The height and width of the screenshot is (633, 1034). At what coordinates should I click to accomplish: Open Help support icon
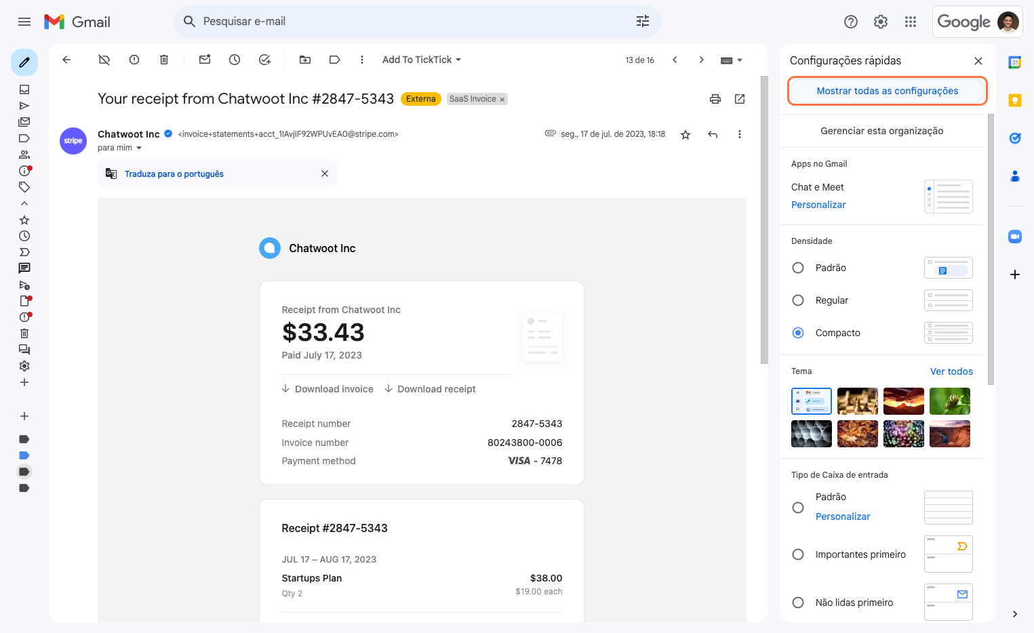pos(851,22)
